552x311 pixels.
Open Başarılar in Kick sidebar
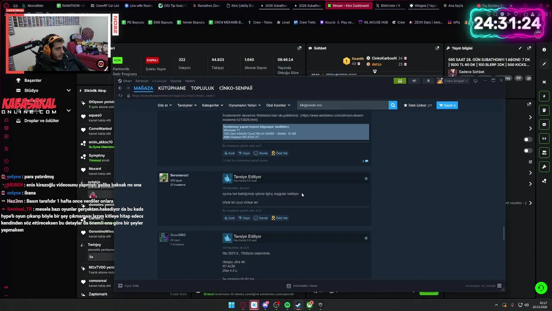pos(33,80)
